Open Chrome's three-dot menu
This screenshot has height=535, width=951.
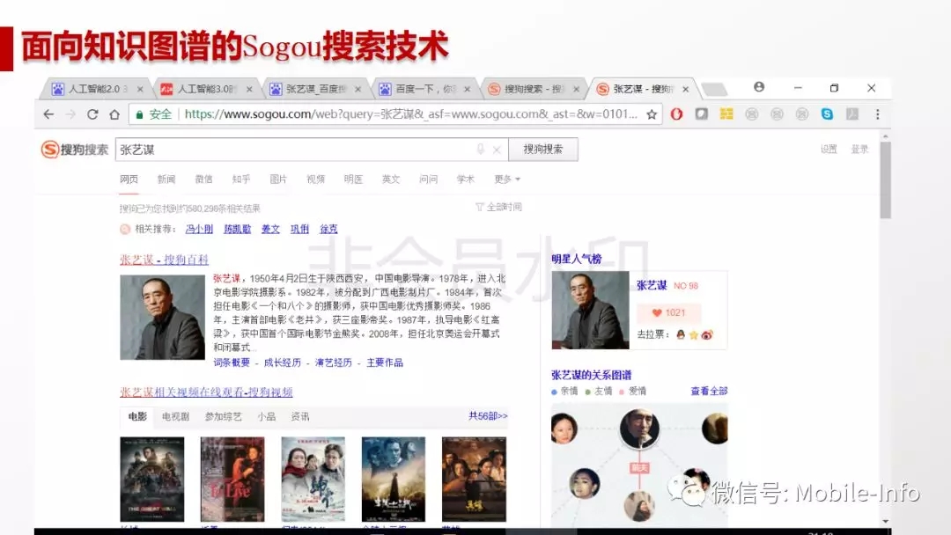click(x=877, y=114)
